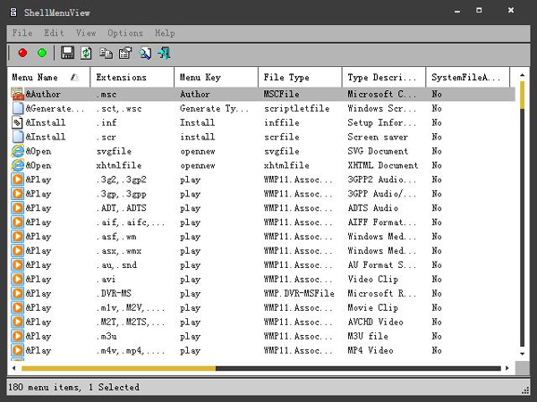Click the Setup Infor... description cell

click(382, 122)
